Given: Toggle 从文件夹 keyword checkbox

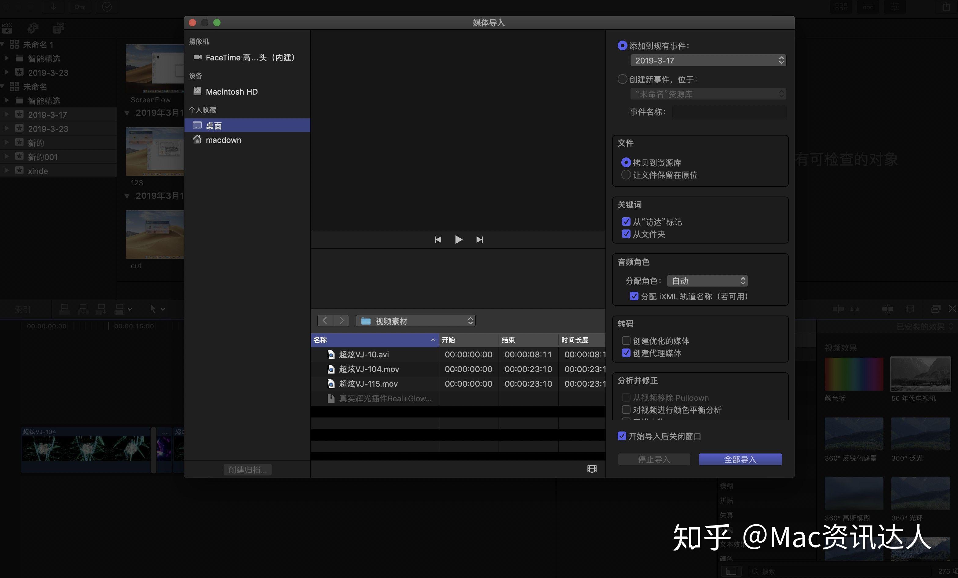Looking at the screenshot, I should [x=626, y=234].
